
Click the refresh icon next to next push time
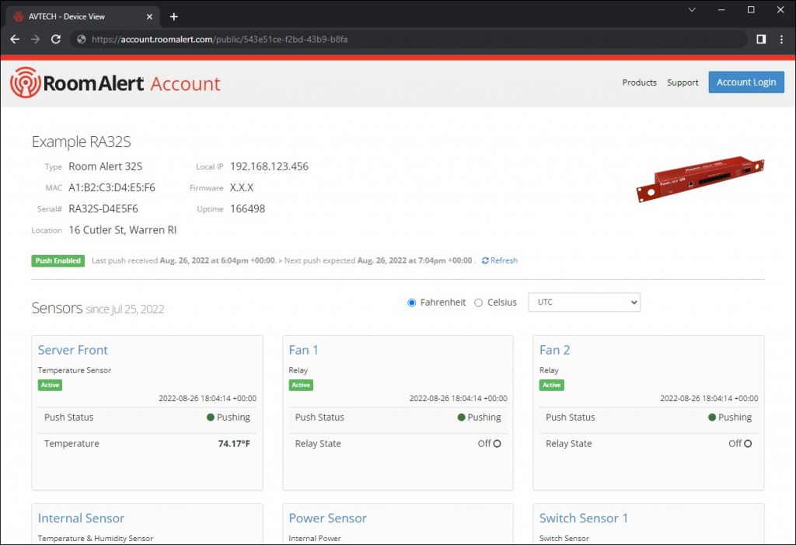pyautogui.click(x=500, y=260)
